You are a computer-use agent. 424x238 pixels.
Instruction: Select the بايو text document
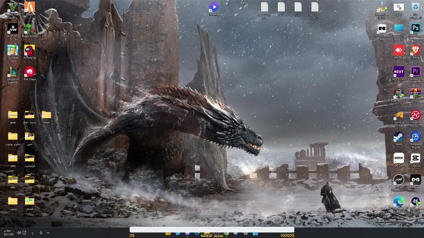coord(281,9)
